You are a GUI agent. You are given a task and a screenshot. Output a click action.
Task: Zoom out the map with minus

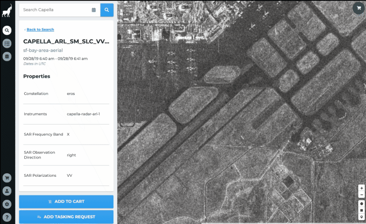point(361,195)
